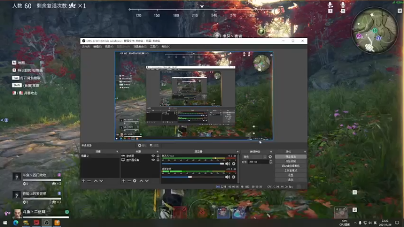Open the red app icon on the taskbar
This screenshot has width=404, height=227.
(x=36, y=222)
